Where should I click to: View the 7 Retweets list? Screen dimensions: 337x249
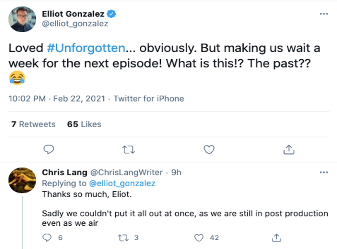point(33,124)
